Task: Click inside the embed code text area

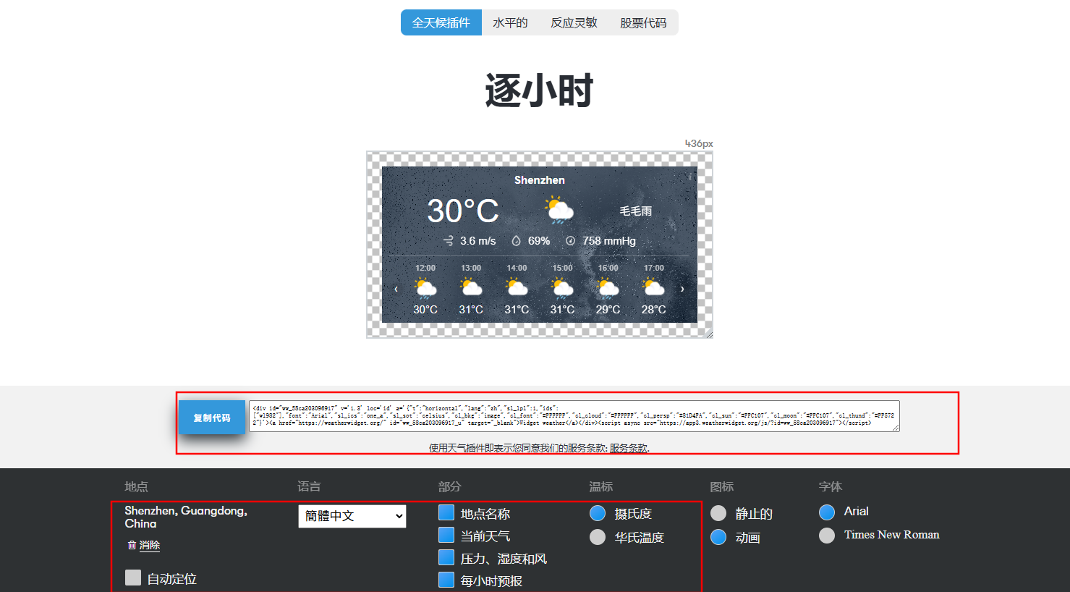Action: pyautogui.click(x=574, y=416)
